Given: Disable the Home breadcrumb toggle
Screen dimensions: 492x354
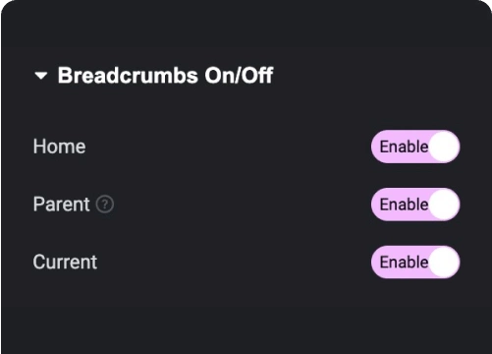Looking at the screenshot, I should (415, 147).
